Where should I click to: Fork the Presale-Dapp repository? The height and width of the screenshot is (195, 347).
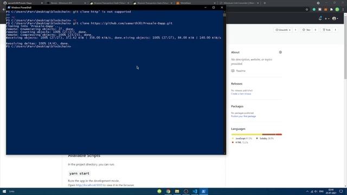click(x=326, y=30)
